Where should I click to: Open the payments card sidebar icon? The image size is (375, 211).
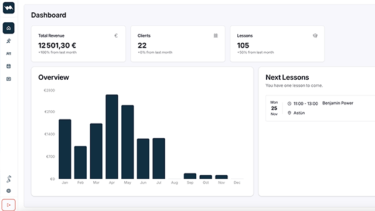9,79
